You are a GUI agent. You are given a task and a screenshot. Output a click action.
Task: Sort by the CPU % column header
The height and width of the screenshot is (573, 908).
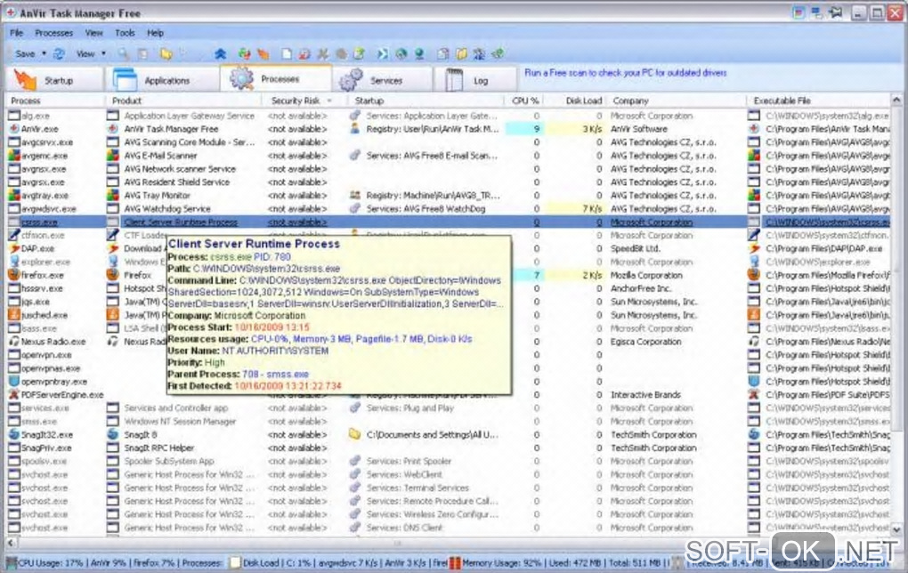pyautogui.click(x=524, y=101)
